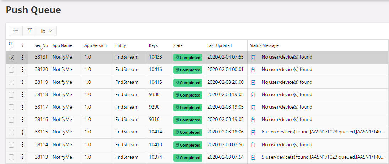Open row actions menu for Seq 38120
The image size is (389, 164).
pos(22,70)
